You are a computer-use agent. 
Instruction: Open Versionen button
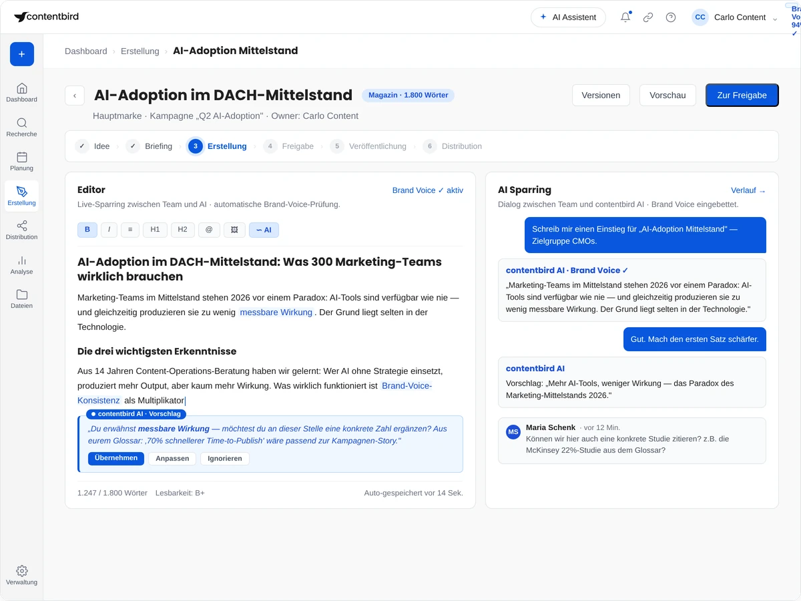tap(601, 95)
